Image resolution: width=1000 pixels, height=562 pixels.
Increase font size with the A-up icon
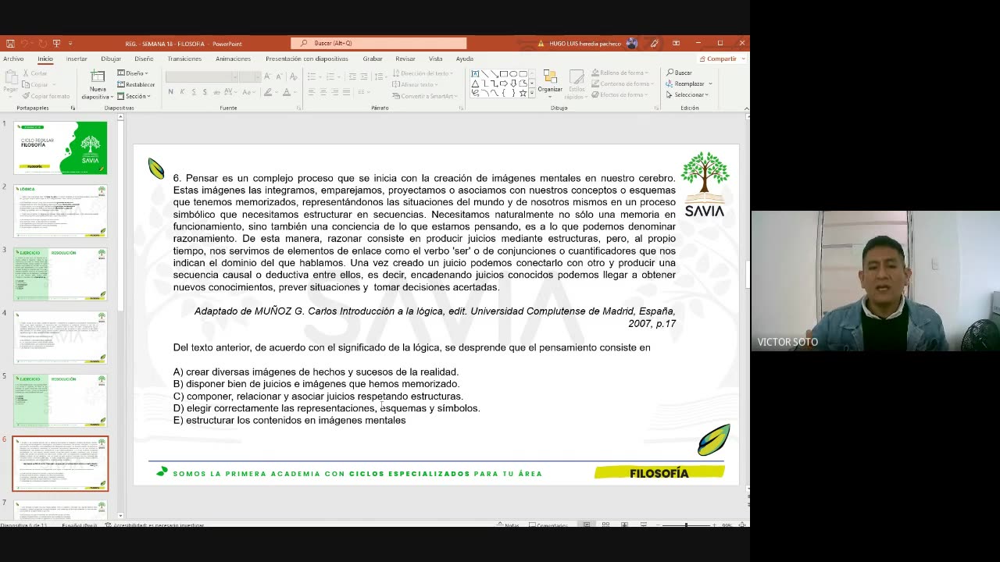(268, 76)
